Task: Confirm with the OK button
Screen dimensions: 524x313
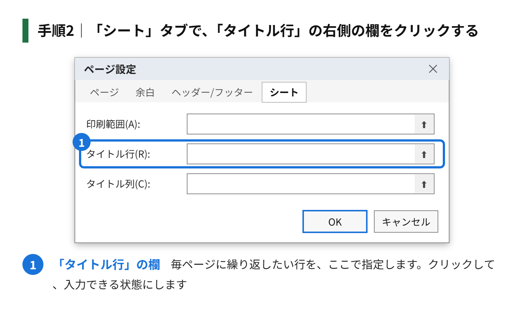Action: [335, 221]
